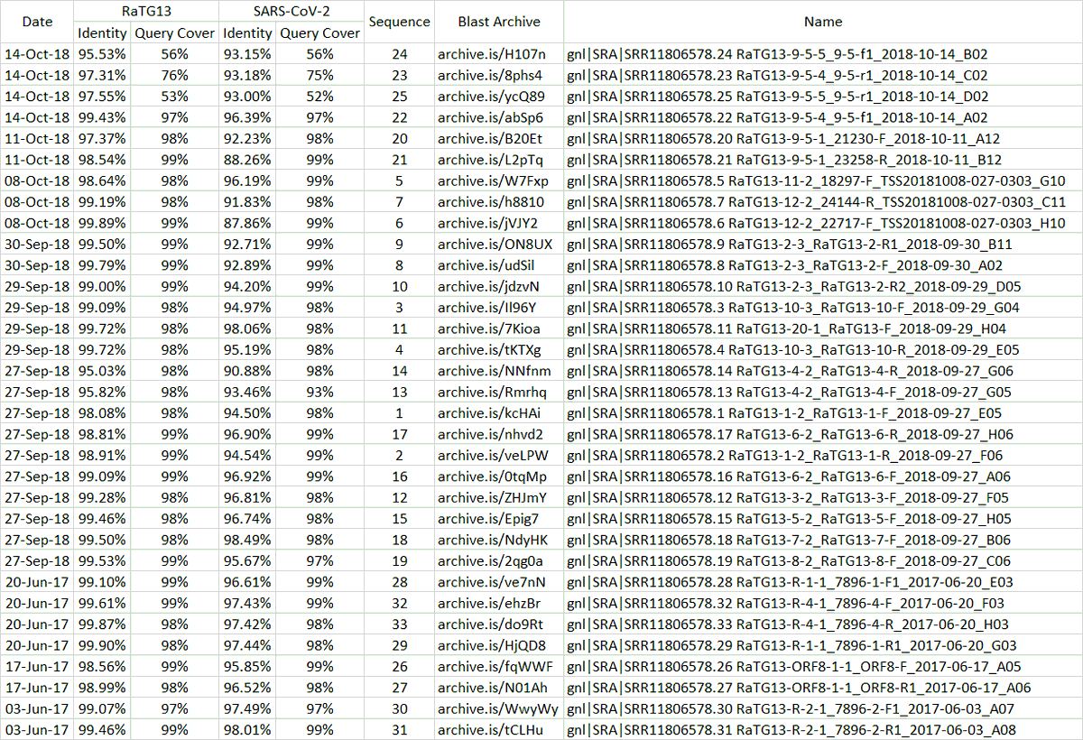Click the RaTG13 group header cell
1083x740 pixels.
point(146,11)
